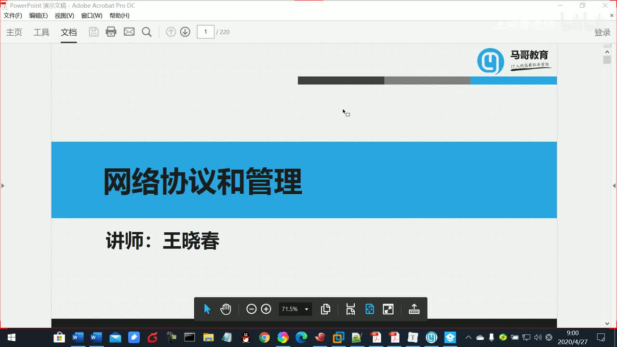
Task: Open Typora T icon in taskbar
Action: [x=413, y=337]
